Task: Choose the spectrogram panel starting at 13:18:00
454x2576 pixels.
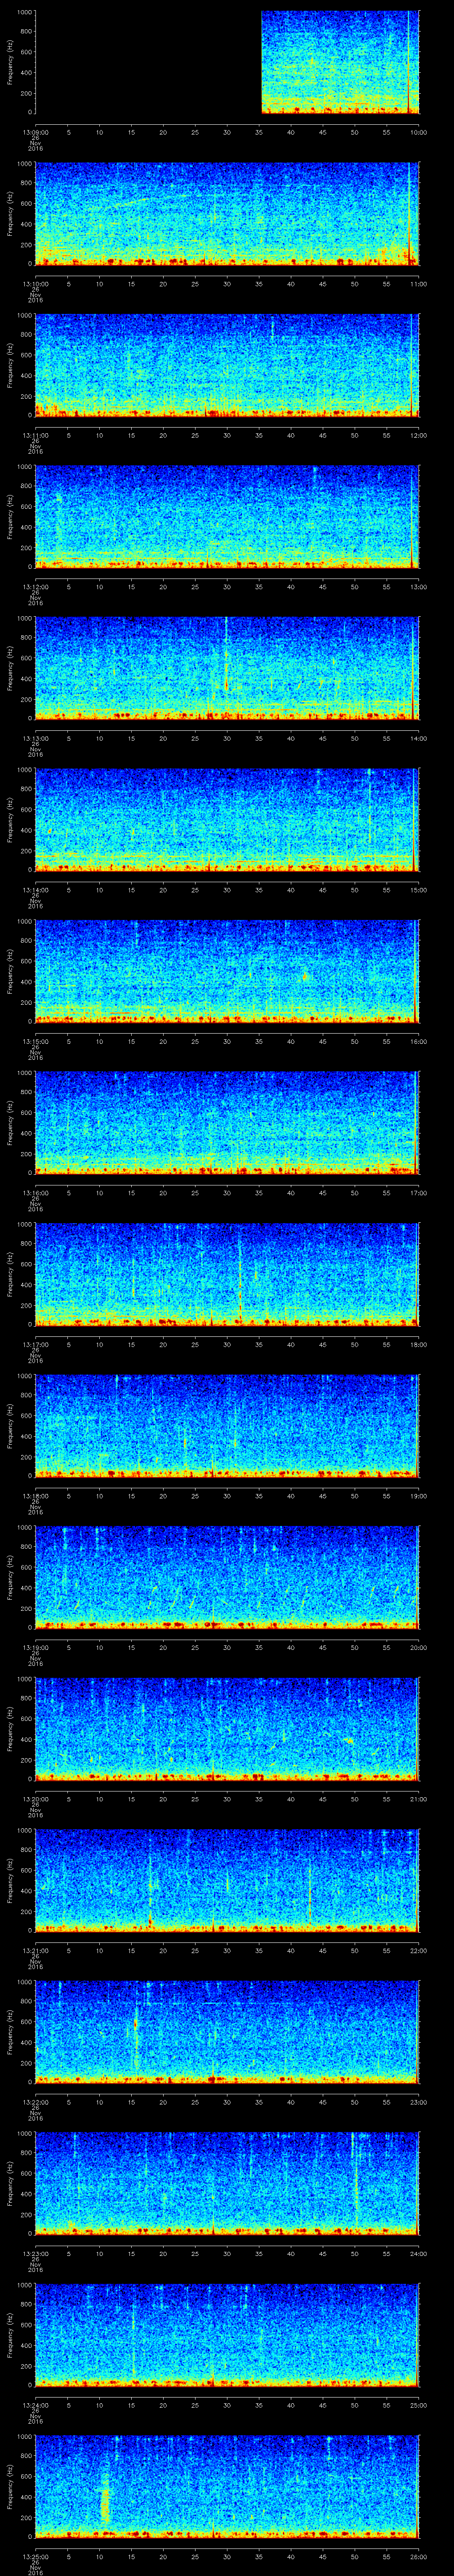Action: pyautogui.click(x=227, y=1426)
